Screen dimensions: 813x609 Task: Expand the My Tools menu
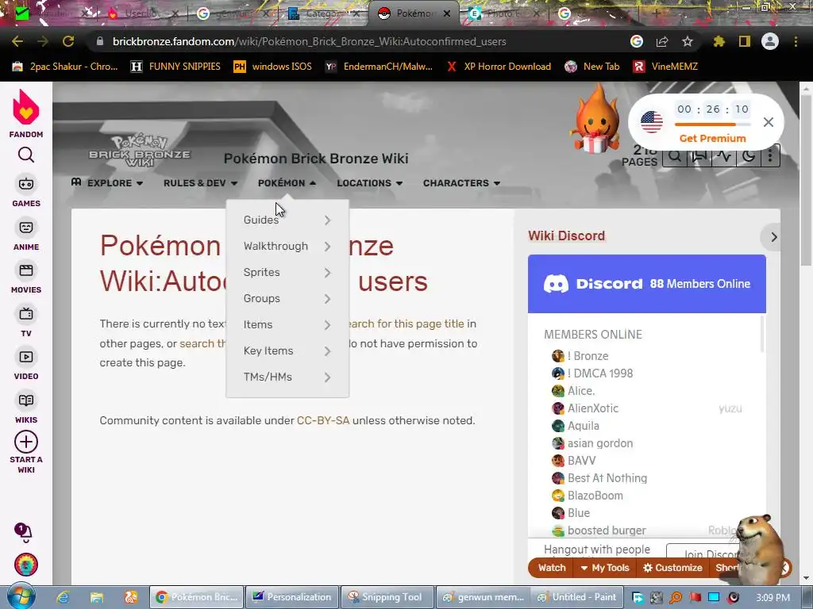point(604,568)
